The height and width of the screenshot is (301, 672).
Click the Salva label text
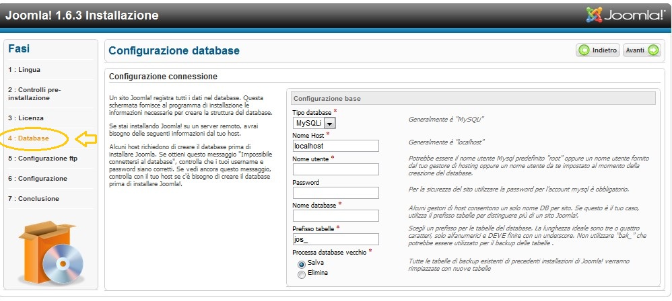[316, 263]
